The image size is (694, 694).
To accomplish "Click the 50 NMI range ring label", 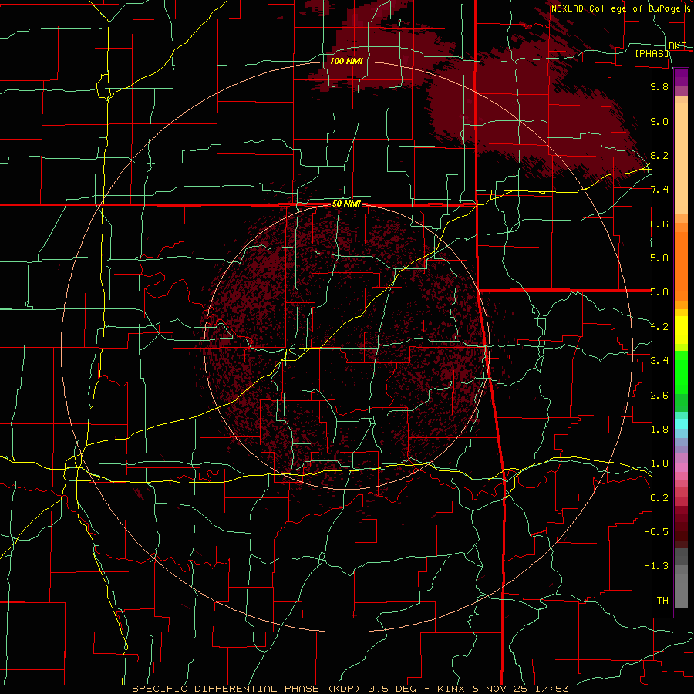I will click(346, 204).
